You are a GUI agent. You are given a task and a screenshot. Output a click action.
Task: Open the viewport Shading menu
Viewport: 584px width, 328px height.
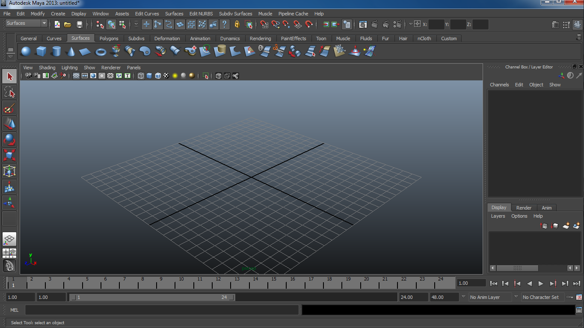point(47,68)
